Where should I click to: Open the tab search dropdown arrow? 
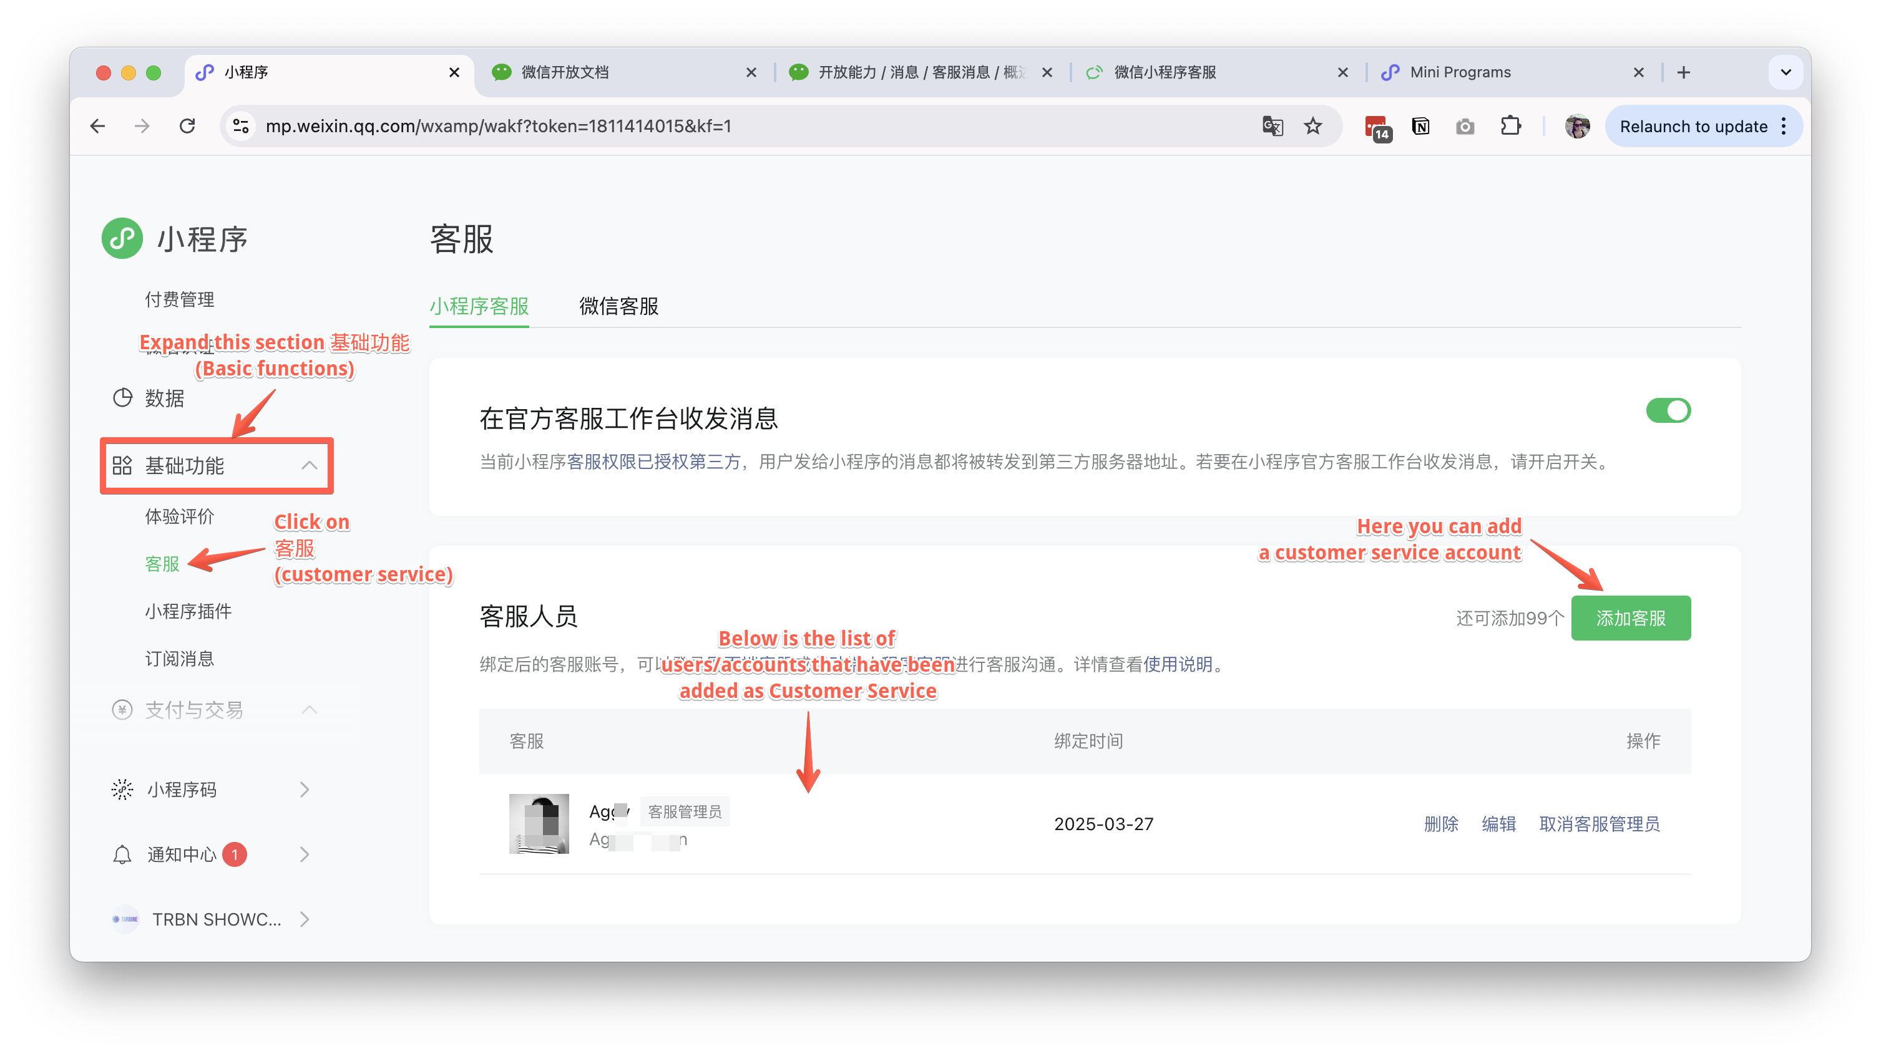pos(1786,72)
